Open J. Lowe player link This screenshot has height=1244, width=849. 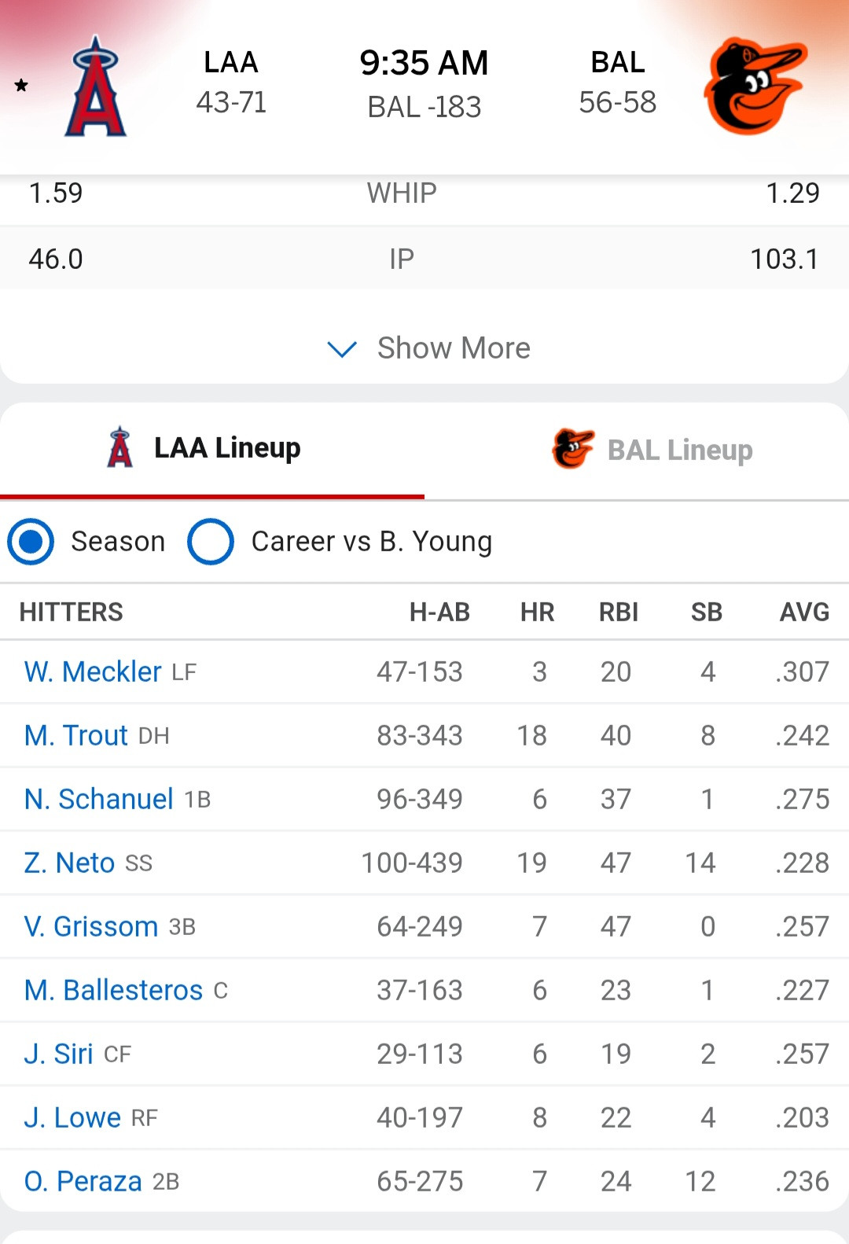point(72,1117)
